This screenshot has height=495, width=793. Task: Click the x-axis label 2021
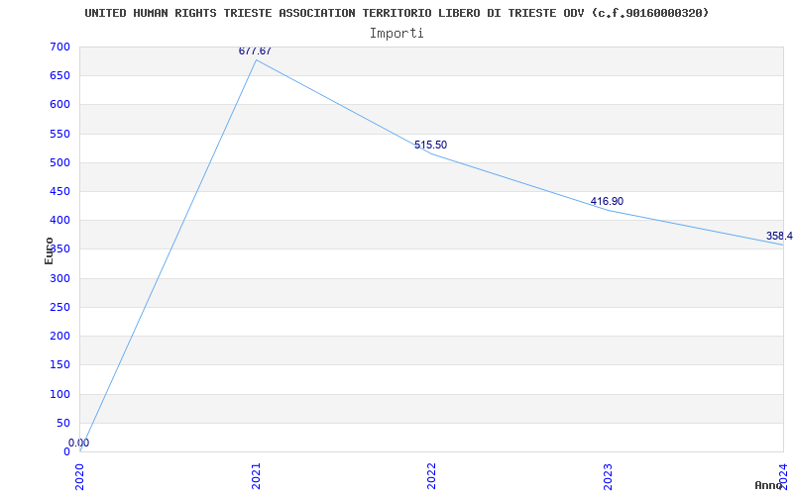pyautogui.click(x=256, y=476)
